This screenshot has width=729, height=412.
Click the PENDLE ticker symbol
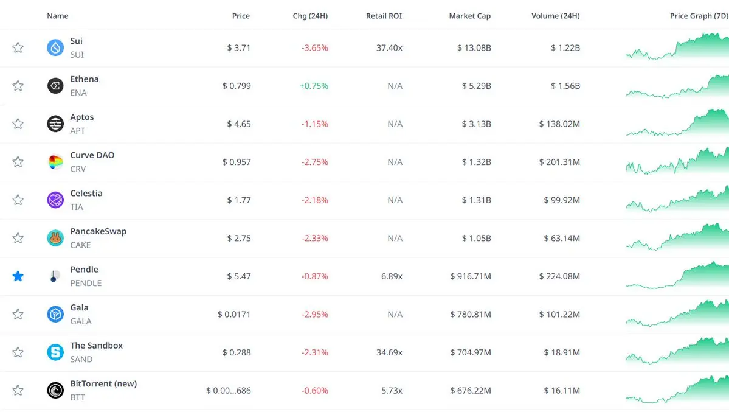(86, 283)
